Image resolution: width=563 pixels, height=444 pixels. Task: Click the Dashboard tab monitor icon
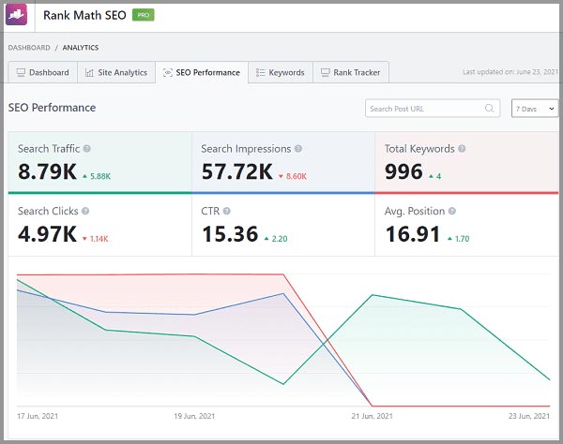click(x=21, y=73)
